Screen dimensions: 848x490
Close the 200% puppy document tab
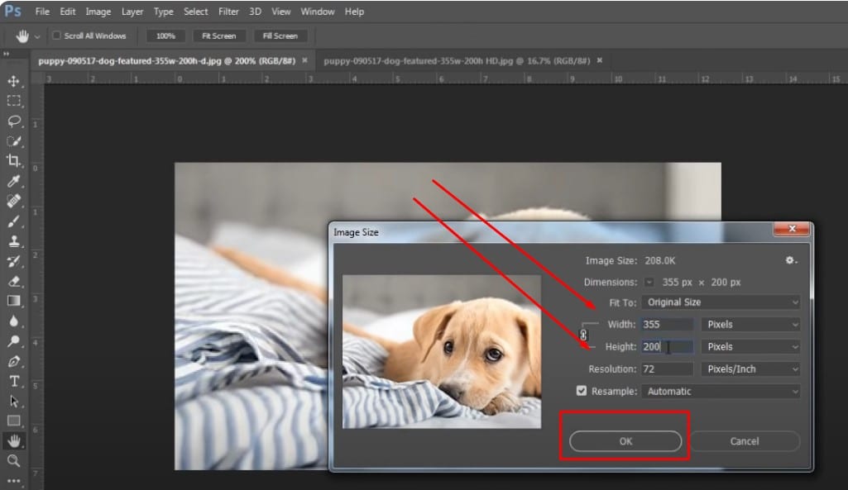304,60
